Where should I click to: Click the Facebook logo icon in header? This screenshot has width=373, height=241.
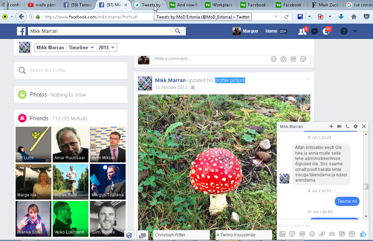click(21, 31)
